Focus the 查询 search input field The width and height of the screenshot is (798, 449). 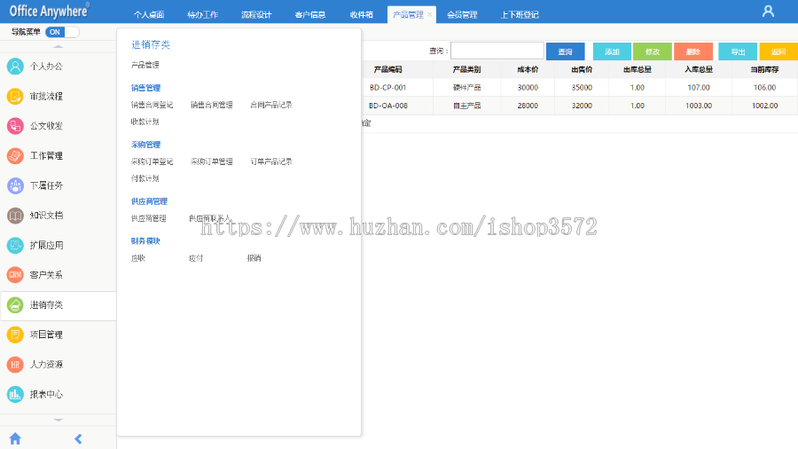click(x=497, y=51)
